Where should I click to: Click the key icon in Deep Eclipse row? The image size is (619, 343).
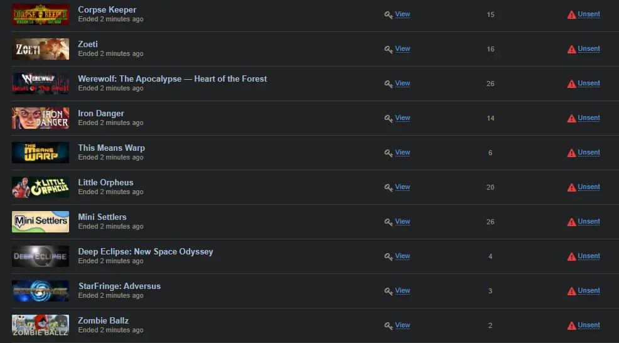coord(389,257)
